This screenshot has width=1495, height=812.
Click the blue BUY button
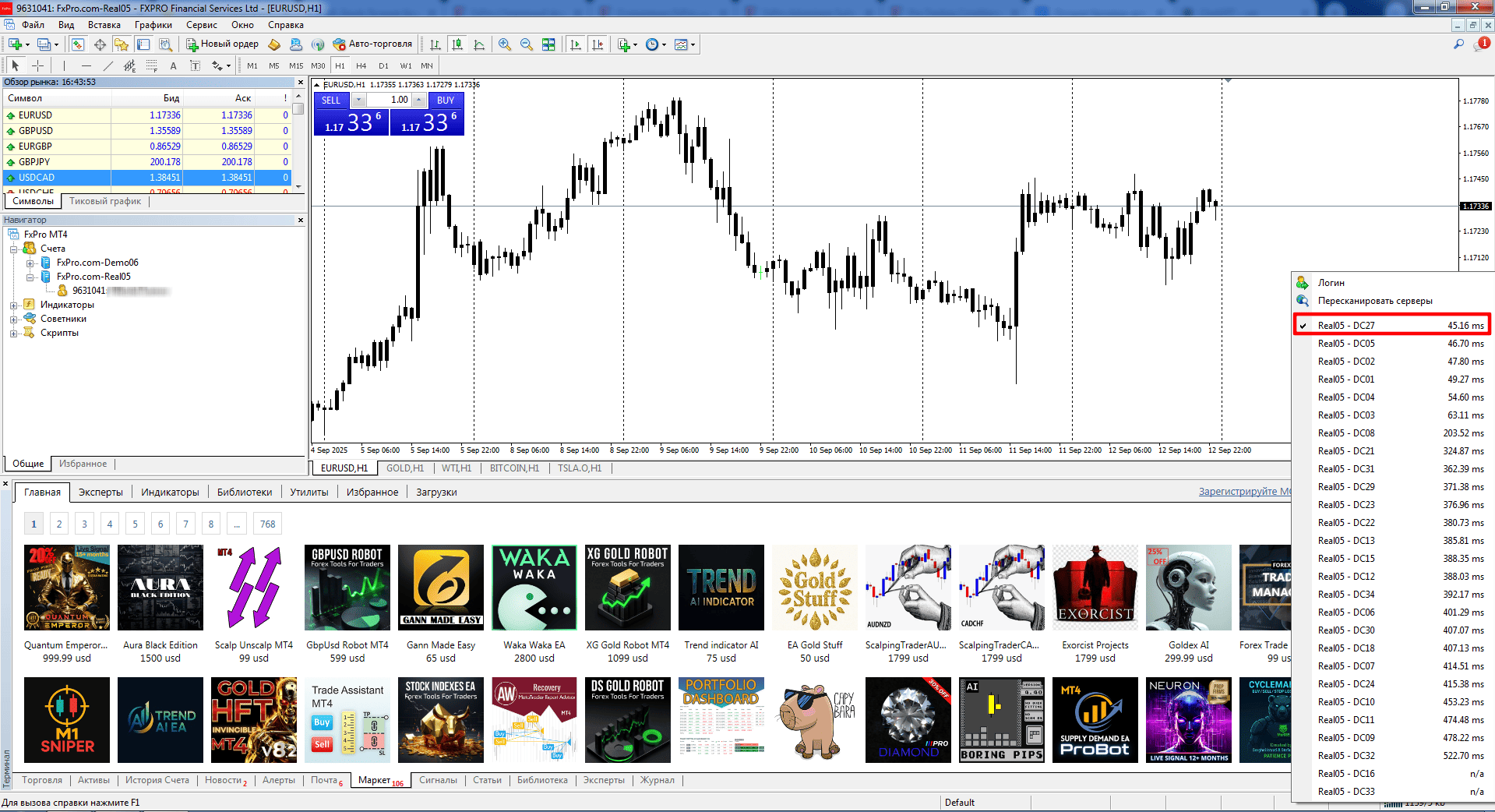[446, 101]
